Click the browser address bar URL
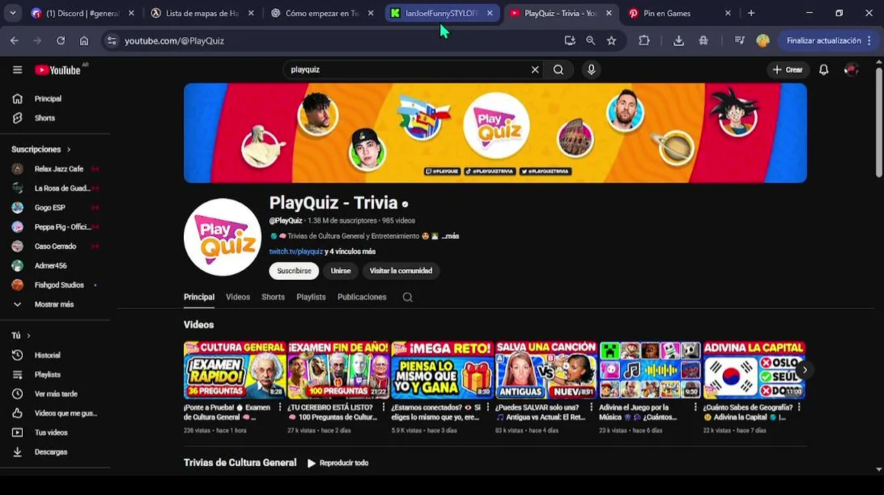This screenshot has width=884, height=495. point(174,41)
